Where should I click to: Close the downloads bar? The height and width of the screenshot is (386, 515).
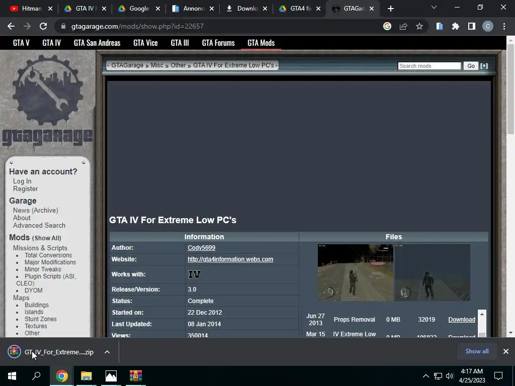pos(506,351)
